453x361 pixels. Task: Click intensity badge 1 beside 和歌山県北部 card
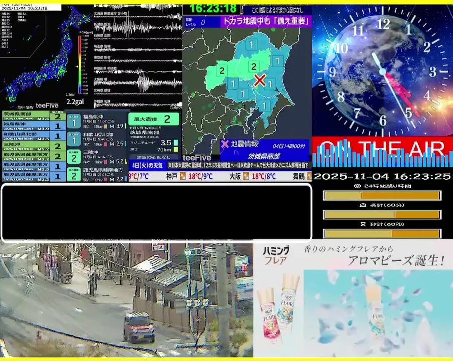point(74,140)
